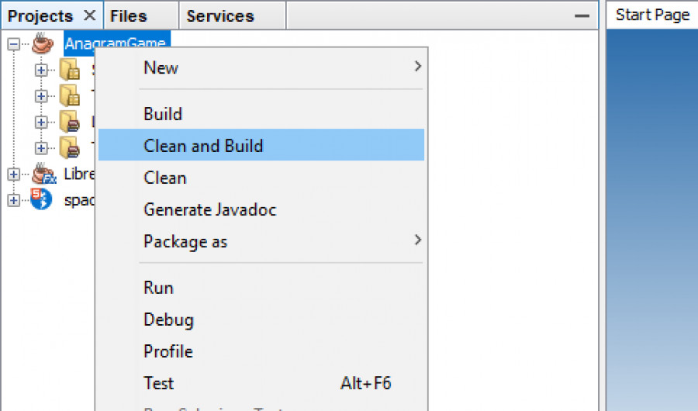Close the Projects tab
The width and height of the screenshot is (698, 411).
(90, 16)
